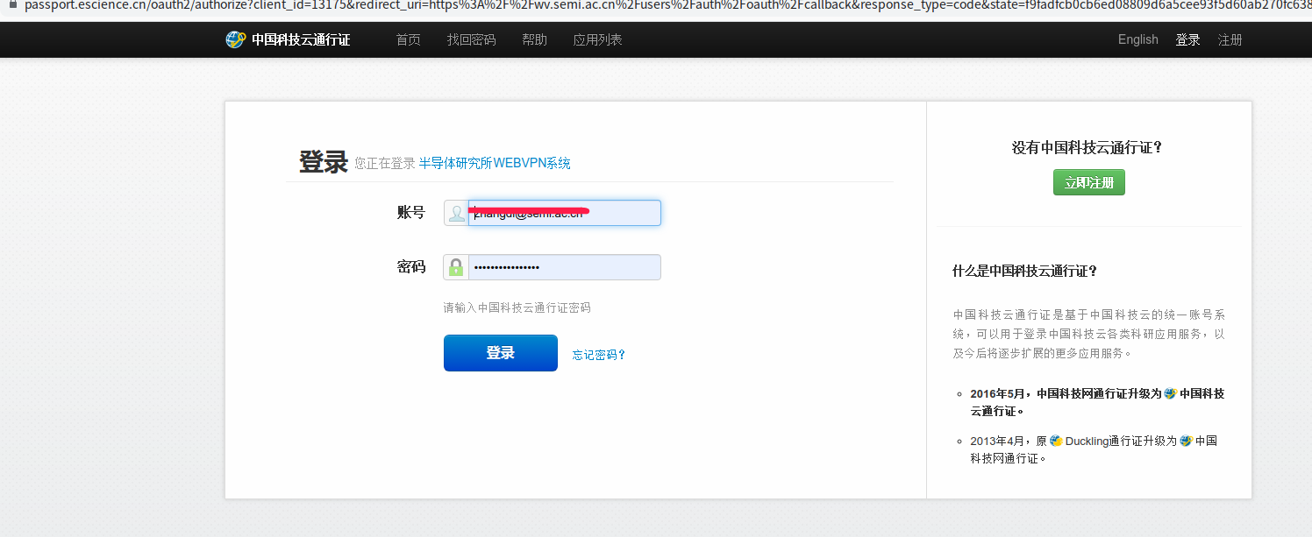This screenshot has height=537, width=1312.
Task: Select 应用列表 in the top navigation
Action: [x=597, y=39]
